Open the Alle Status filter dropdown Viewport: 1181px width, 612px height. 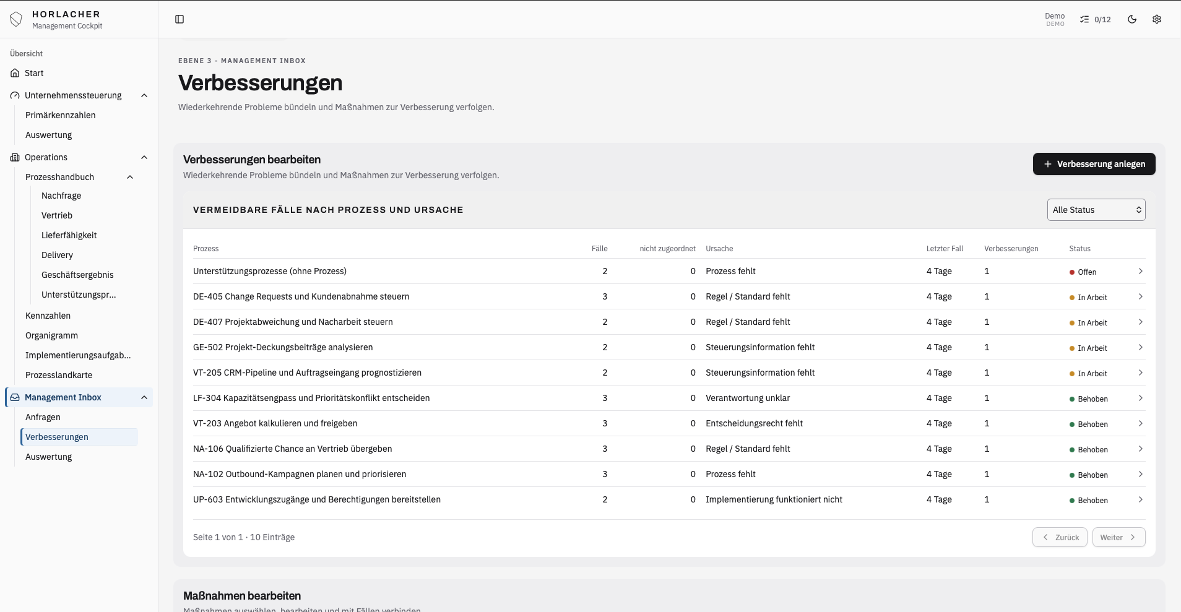(1096, 210)
